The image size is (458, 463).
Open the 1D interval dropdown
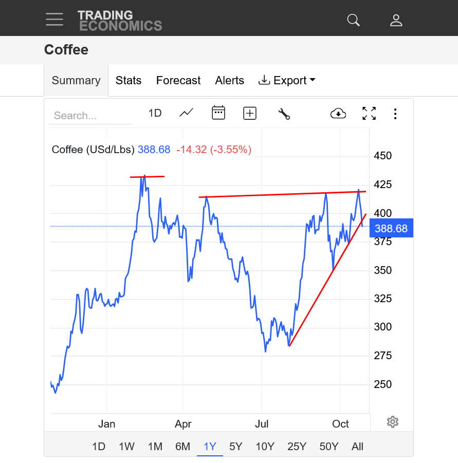(x=155, y=113)
